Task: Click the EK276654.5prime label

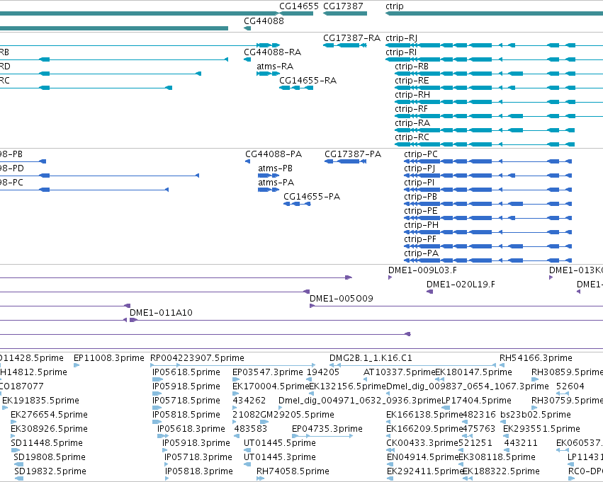Action: pos(49,415)
